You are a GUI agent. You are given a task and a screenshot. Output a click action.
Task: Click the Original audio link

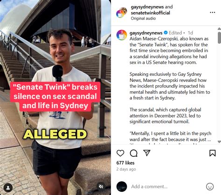[143, 18]
